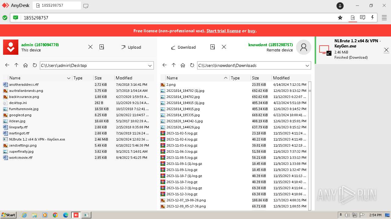The width and height of the screenshot is (391, 219).
Task: Open Google Chrome from the taskbar
Action: click(55, 215)
